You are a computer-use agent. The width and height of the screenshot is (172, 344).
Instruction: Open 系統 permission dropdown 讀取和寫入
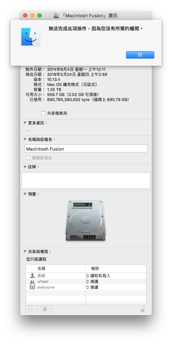(98, 276)
